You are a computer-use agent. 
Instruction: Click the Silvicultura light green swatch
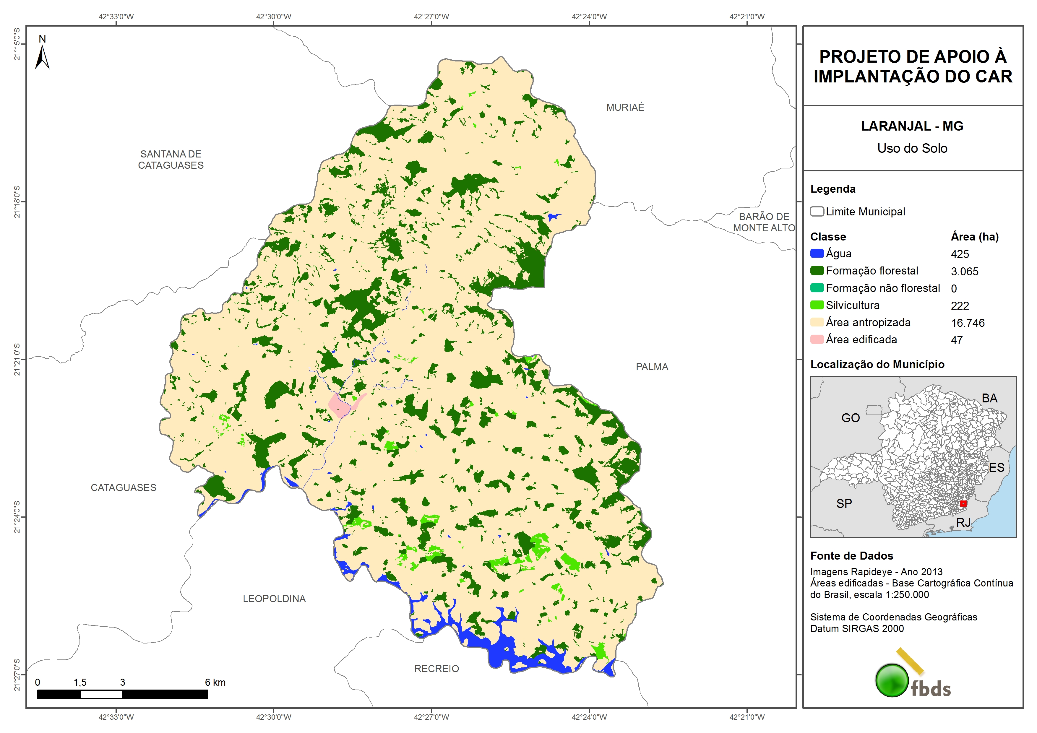[817, 305]
